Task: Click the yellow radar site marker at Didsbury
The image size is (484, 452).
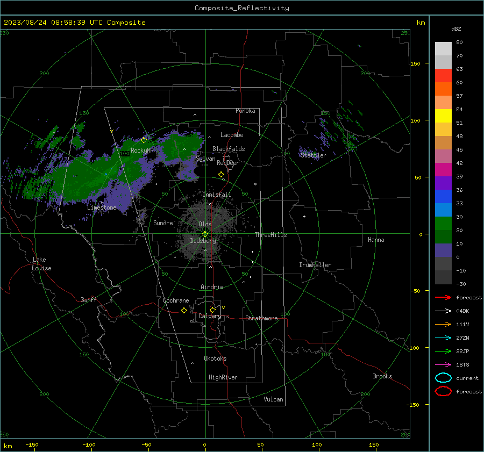Action: coord(205,234)
